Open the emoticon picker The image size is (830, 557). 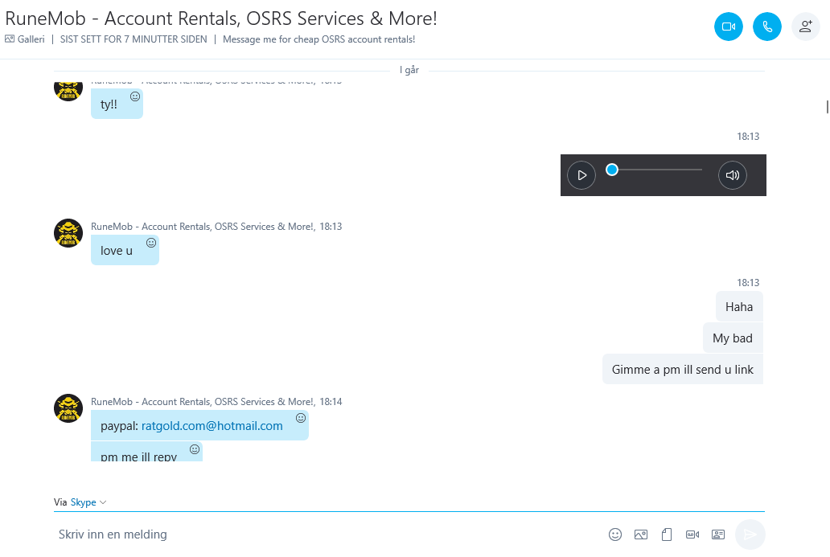[x=615, y=534]
